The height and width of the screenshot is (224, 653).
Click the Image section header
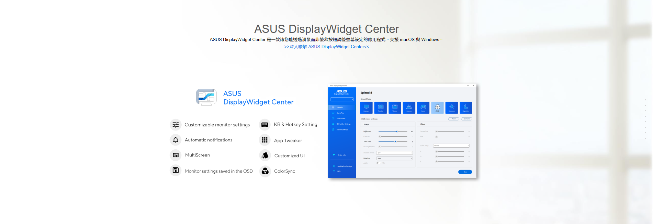pyautogui.click(x=366, y=124)
